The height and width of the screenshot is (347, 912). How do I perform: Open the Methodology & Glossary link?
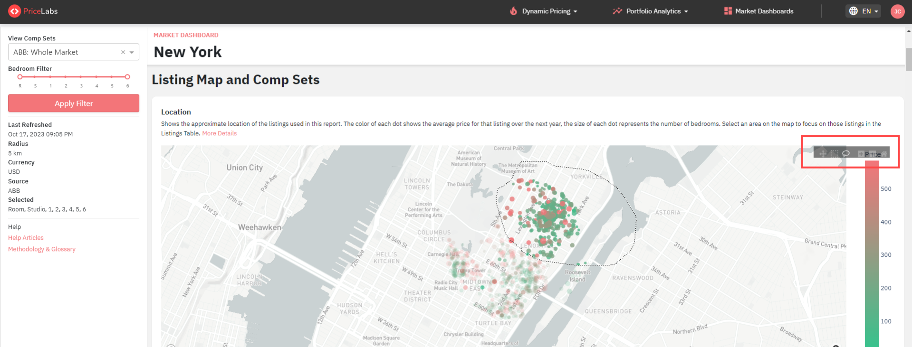click(42, 249)
